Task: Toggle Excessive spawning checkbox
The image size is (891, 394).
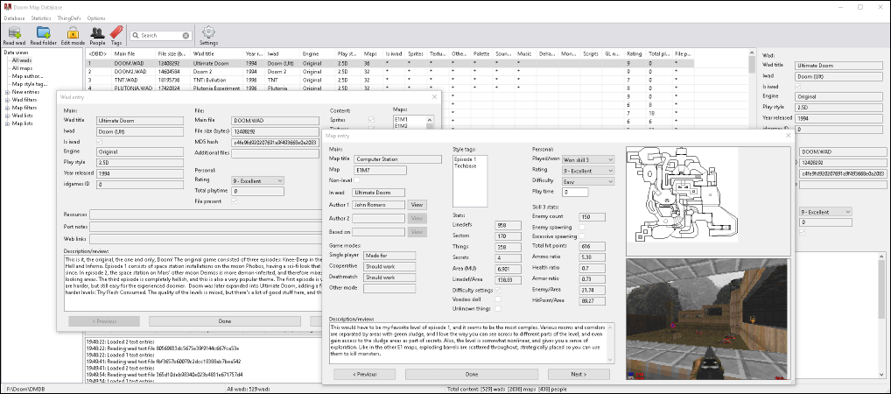Action: click(x=582, y=236)
